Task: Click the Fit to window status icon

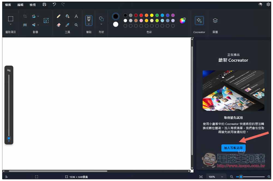Action: pyautogui.click(x=201, y=177)
